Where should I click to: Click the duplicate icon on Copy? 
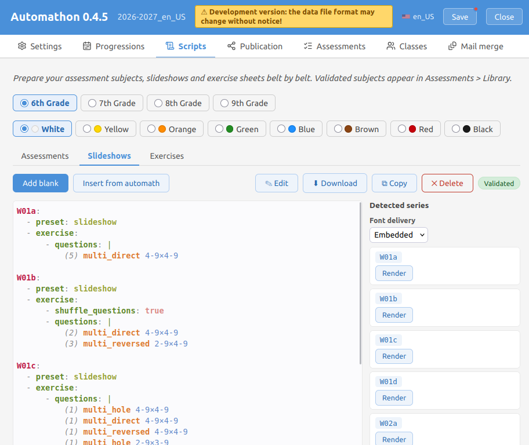384,184
